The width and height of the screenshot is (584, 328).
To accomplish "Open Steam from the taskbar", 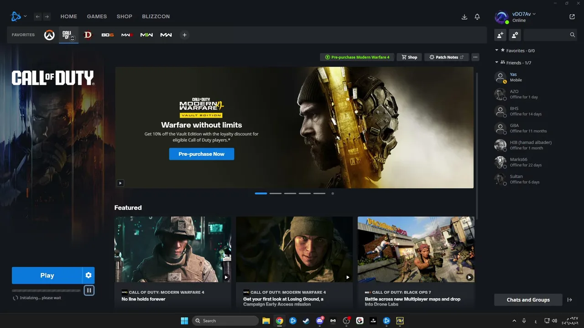I will 306,321.
